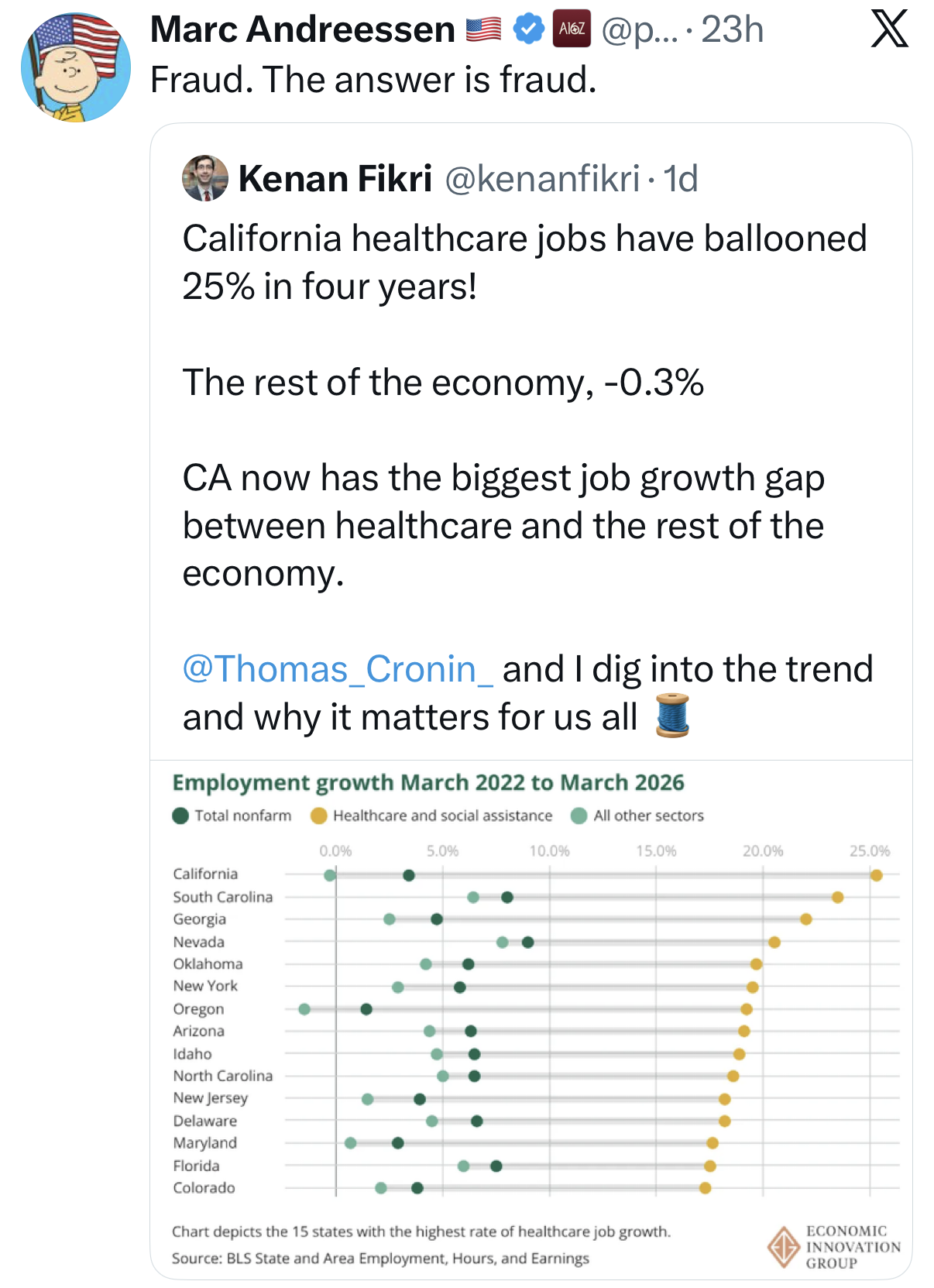Click the All other sectors legend dot
Screen dimensions: 934x1288
[579, 816]
